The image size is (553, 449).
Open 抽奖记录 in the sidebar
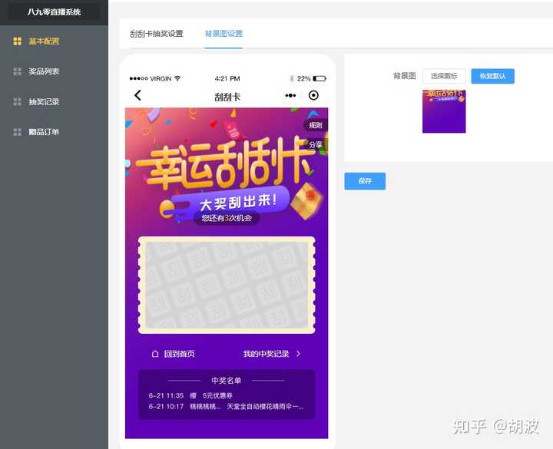point(44,102)
